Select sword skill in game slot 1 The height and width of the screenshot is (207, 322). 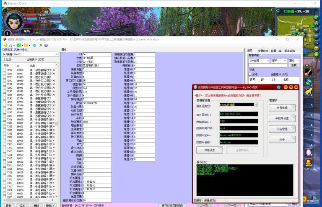pos(309,72)
